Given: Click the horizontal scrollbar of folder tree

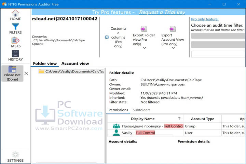Looking at the screenshot, I should (x=66, y=162).
